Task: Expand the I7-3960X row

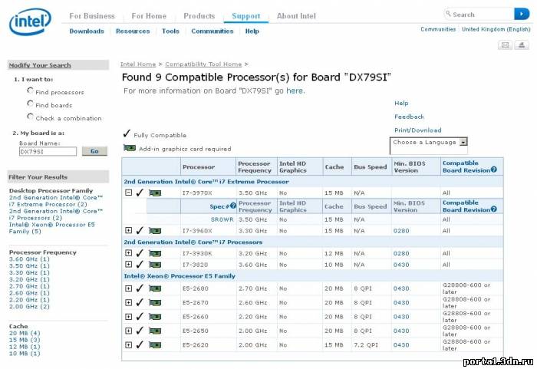Action: 128,230
